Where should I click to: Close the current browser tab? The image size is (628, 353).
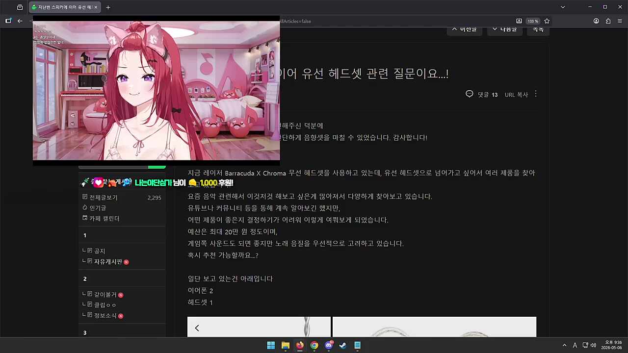[96, 7]
